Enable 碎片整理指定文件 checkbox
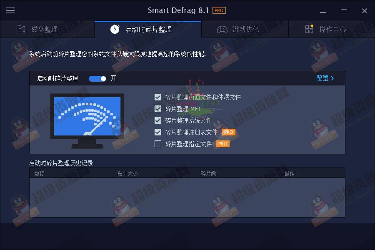The height and width of the screenshot is (250, 375). [x=158, y=144]
